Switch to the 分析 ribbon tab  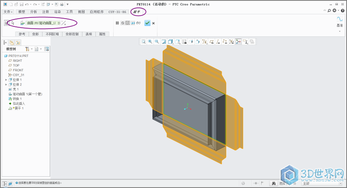coord(34,12)
